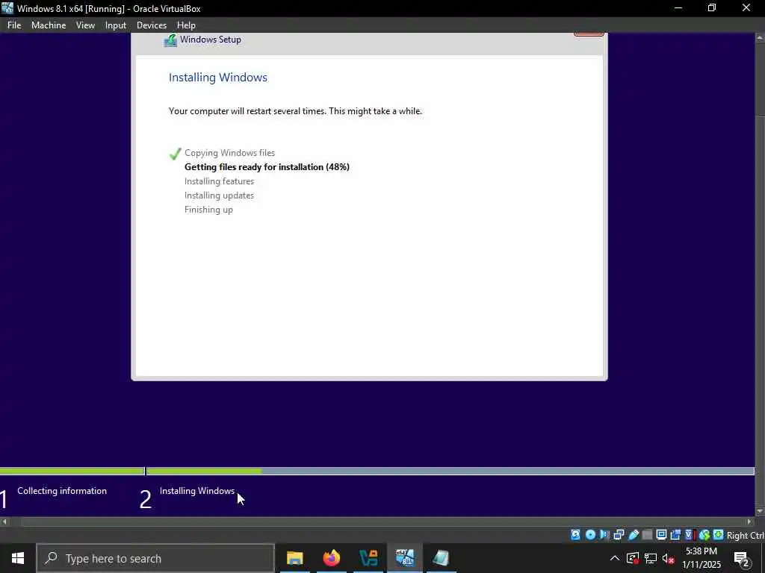Click the green checkmark beside Copying Windows files
Screen dimensions: 765x573
tap(175, 154)
